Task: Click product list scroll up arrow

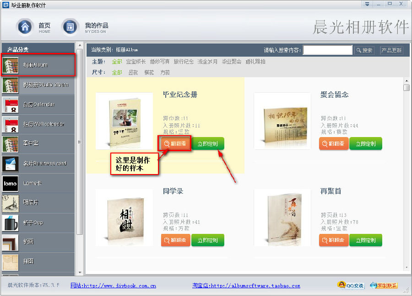Action: coord(407,81)
